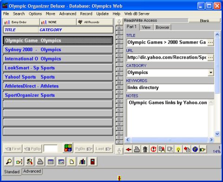This screenshot has height=182, width=223.
Task: Switch to the View tab
Action: (x=146, y=27)
